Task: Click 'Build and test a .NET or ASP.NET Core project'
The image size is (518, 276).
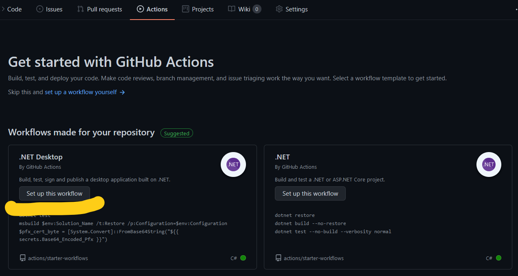Action: pos(330,179)
